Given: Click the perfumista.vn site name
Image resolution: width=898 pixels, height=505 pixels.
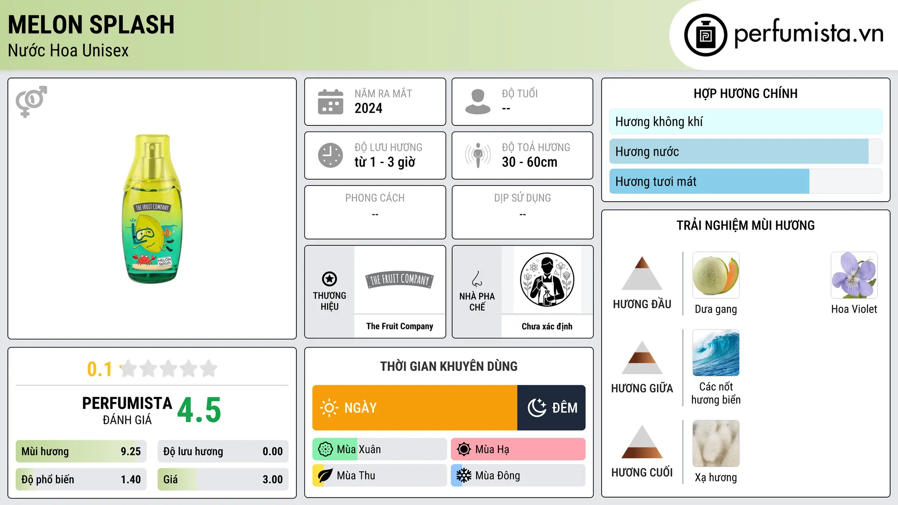Looking at the screenshot, I should pyautogui.click(x=809, y=33).
